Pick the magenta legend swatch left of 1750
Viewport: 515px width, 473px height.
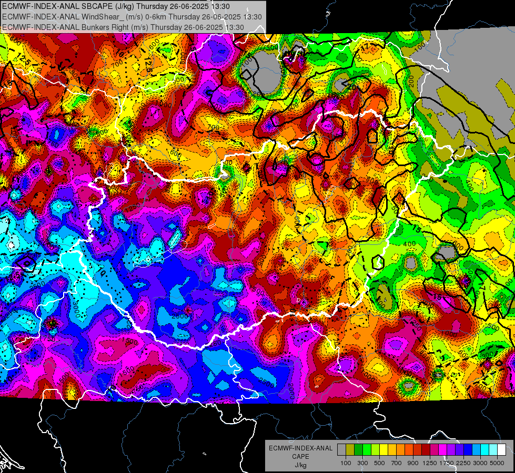coord(443,449)
